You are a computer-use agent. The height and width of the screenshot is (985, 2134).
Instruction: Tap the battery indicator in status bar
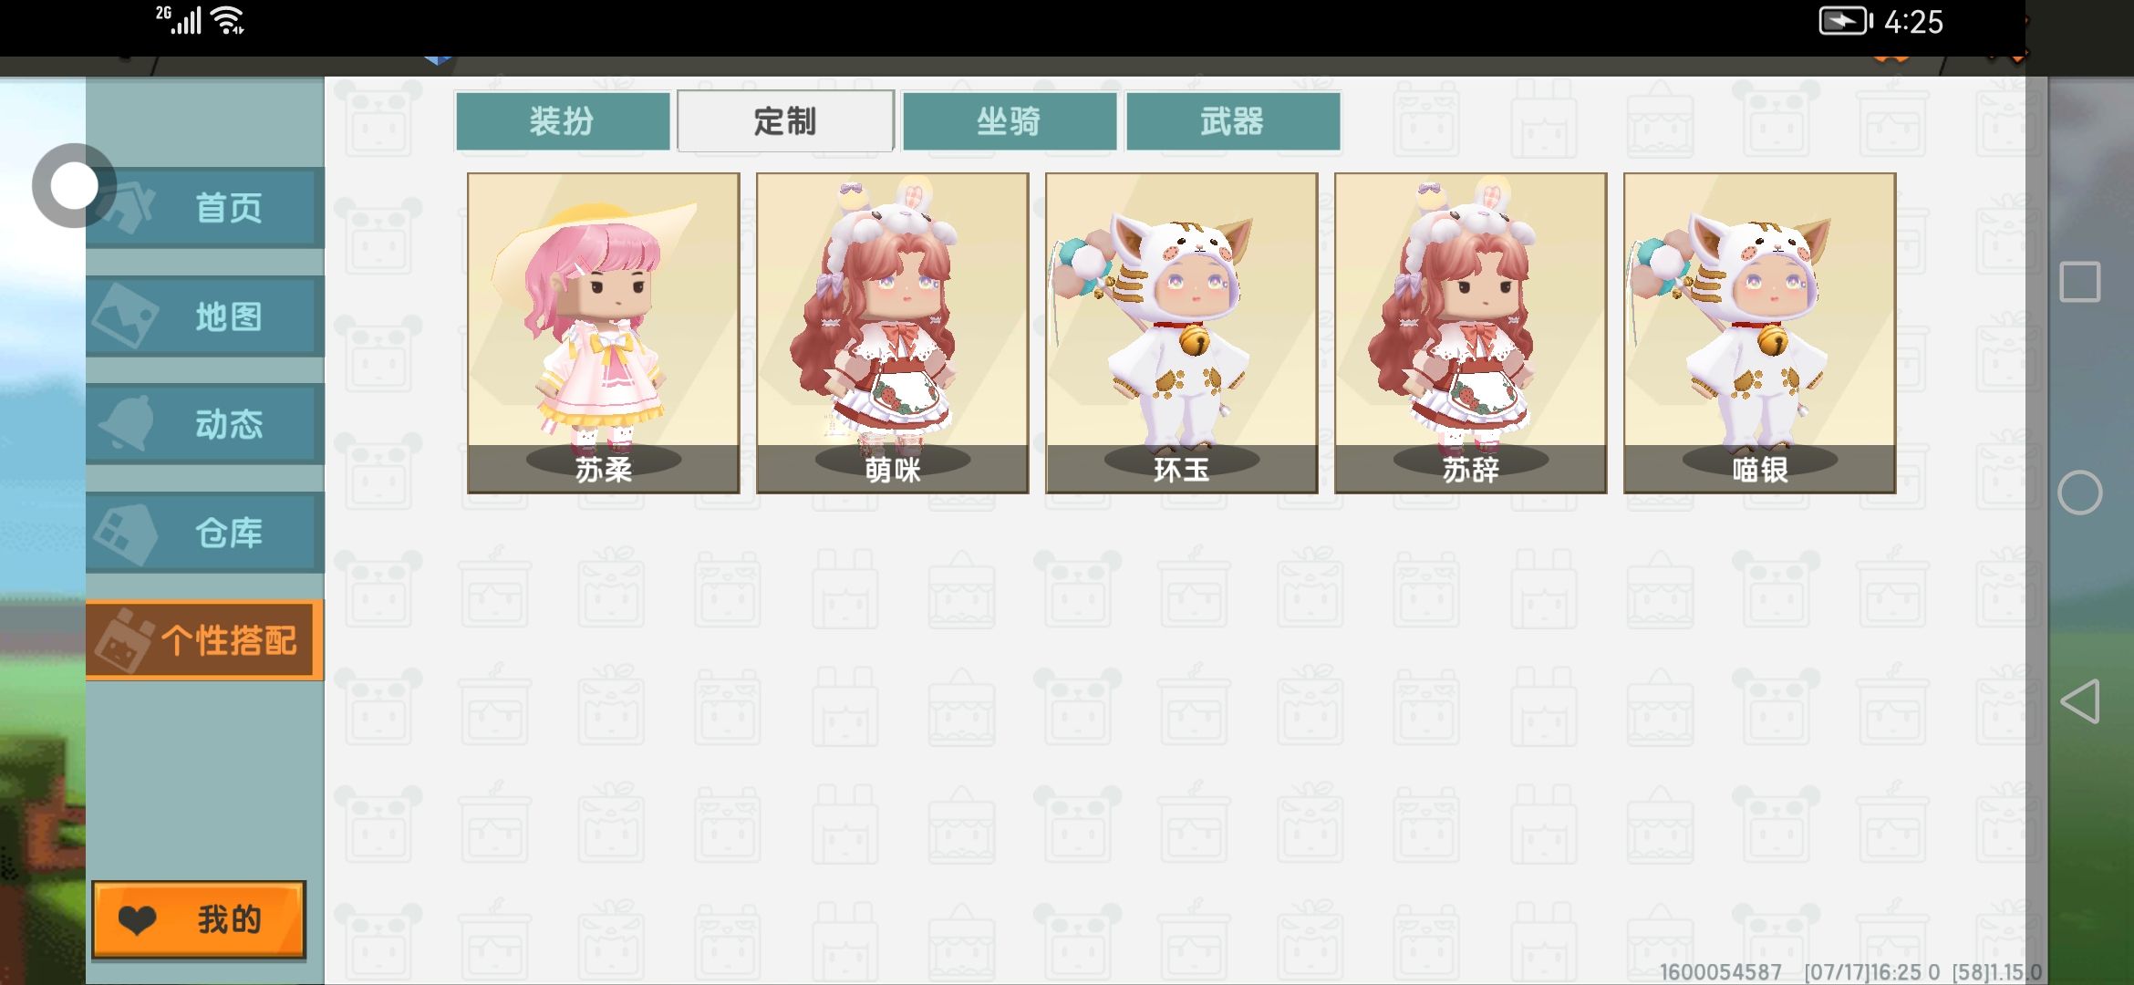click(1846, 21)
